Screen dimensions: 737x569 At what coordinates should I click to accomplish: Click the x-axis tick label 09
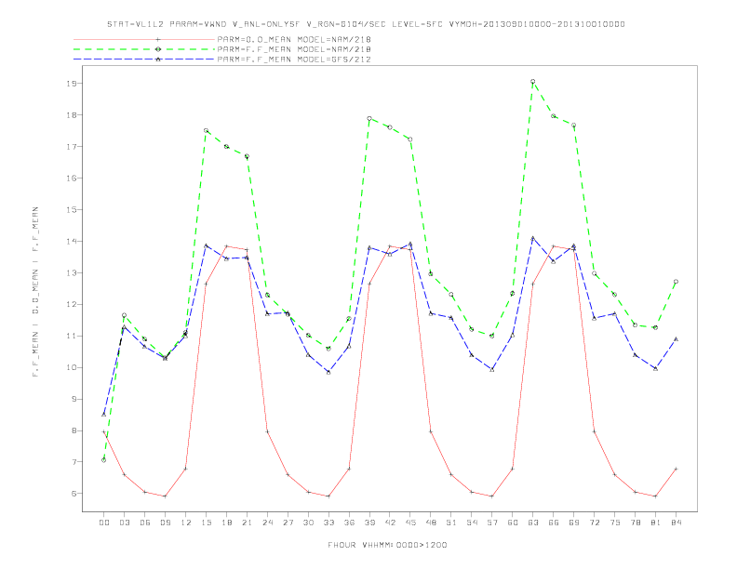[x=165, y=523]
